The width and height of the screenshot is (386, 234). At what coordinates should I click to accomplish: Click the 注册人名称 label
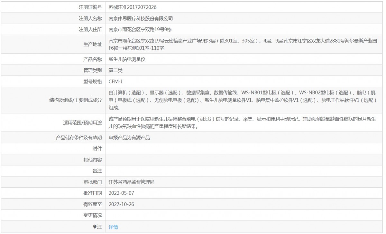pyautogui.click(x=90, y=18)
